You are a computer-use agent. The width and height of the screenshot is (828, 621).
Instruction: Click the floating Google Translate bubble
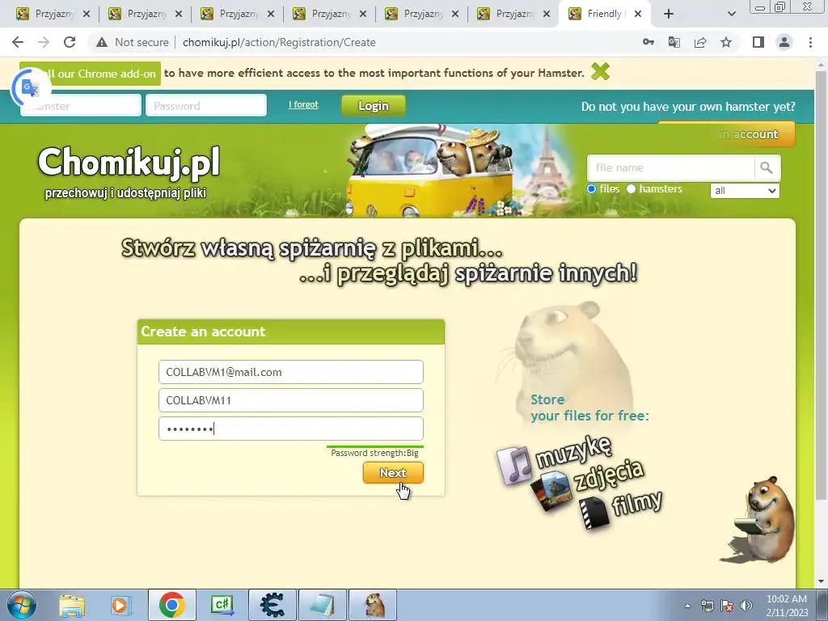[30, 87]
